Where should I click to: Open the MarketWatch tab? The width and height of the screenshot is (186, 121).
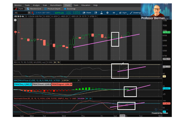point(56,5)
